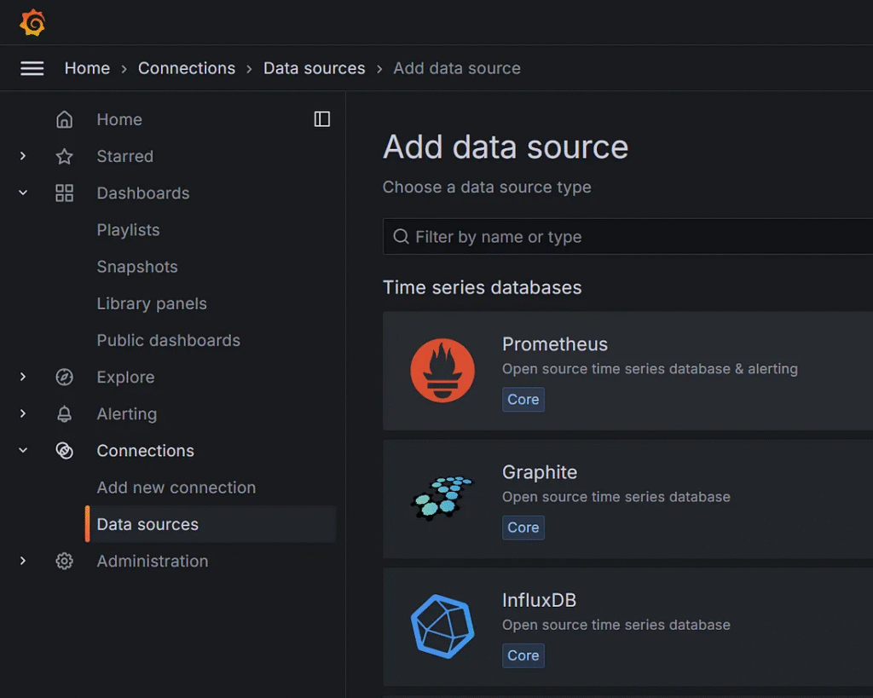Screen dimensions: 873x698
Task: Choose the Prometheus data source title
Action: 554,344
